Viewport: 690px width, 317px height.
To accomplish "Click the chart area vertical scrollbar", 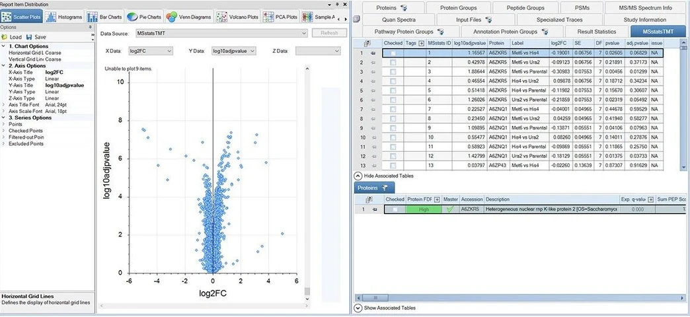I will tap(307, 184).
